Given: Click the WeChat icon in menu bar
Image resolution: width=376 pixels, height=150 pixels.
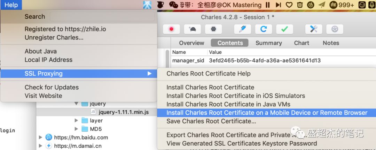Looking at the screenshot, I should (173, 5).
